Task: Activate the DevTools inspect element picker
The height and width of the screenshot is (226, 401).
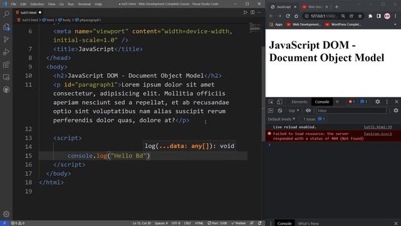Action: 271,102
